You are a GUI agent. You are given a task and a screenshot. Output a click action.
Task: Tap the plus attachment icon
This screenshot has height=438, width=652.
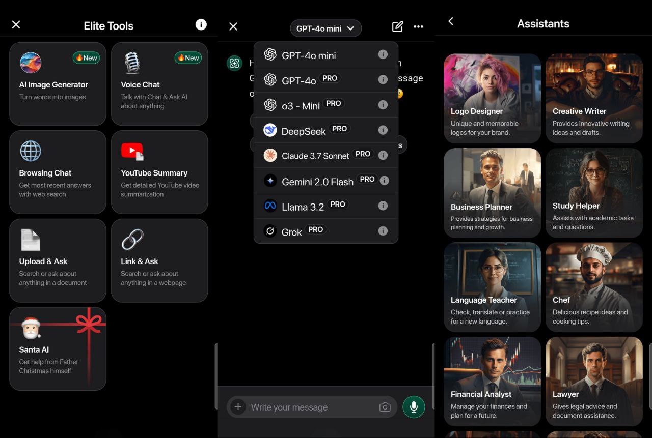point(238,407)
